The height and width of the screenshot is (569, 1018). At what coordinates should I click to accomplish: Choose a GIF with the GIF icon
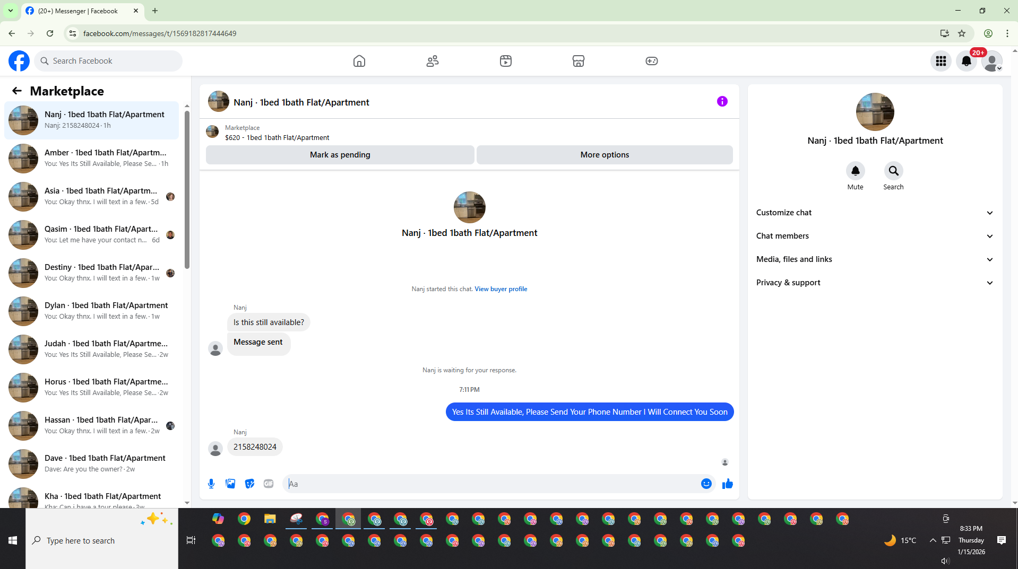[269, 484]
